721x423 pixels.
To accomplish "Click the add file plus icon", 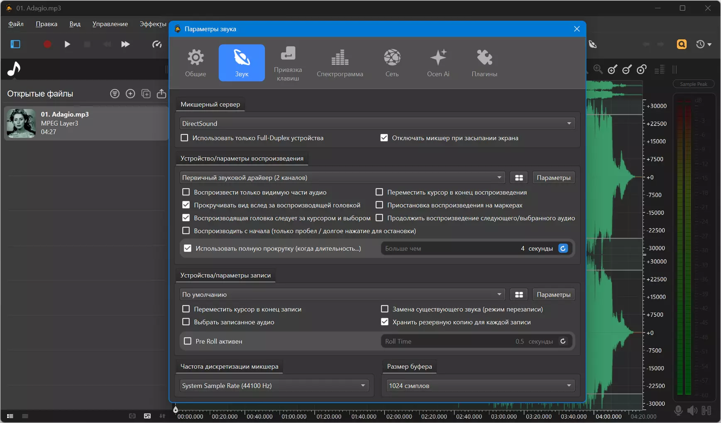I will pos(130,94).
